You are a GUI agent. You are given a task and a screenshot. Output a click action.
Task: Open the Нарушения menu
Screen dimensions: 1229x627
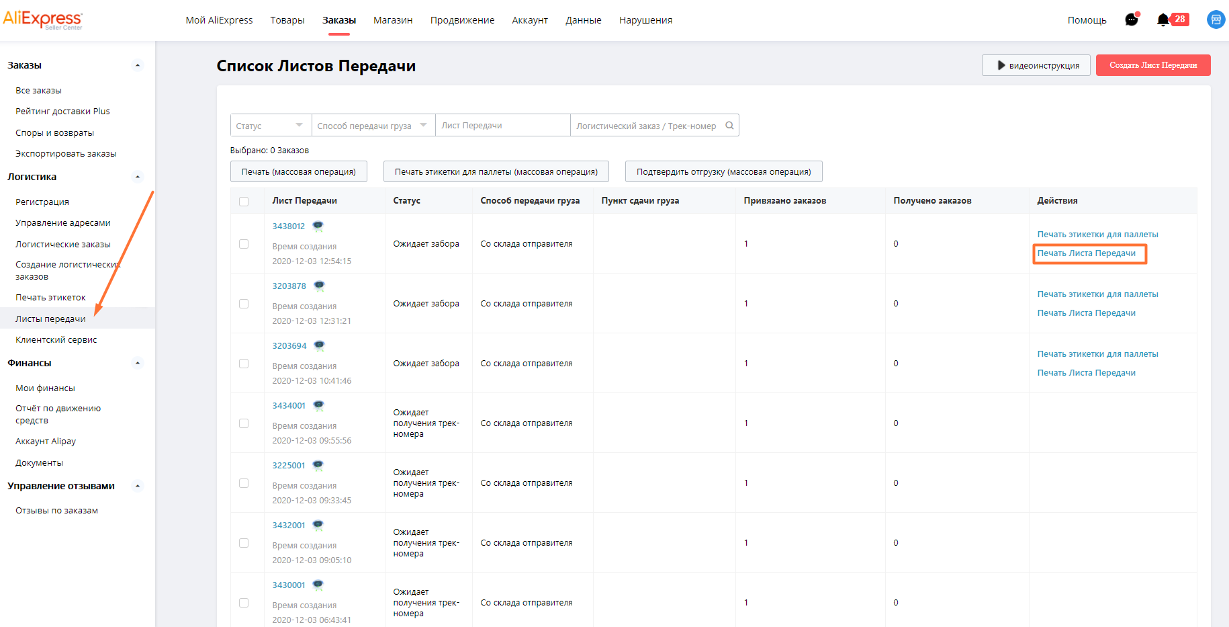tap(645, 20)
